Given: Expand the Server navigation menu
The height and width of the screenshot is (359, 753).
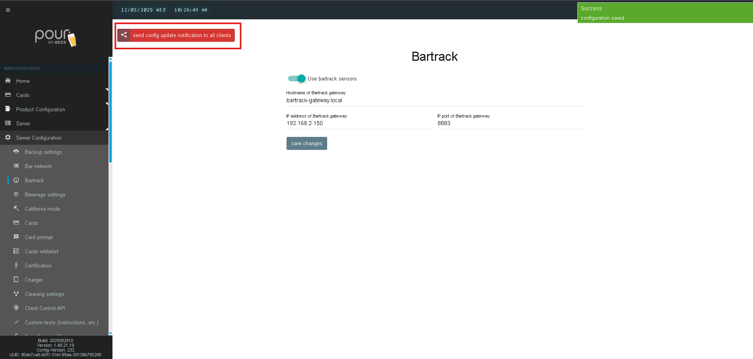Looking at the screenshot, I should coord(23,123).
